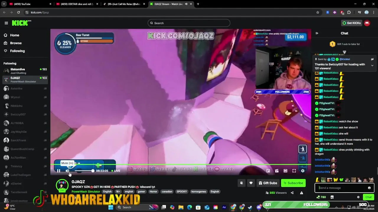Viewport: 378px width, 212px height.
Task: Enter fullscreen mode in the player
Action: 294,171
